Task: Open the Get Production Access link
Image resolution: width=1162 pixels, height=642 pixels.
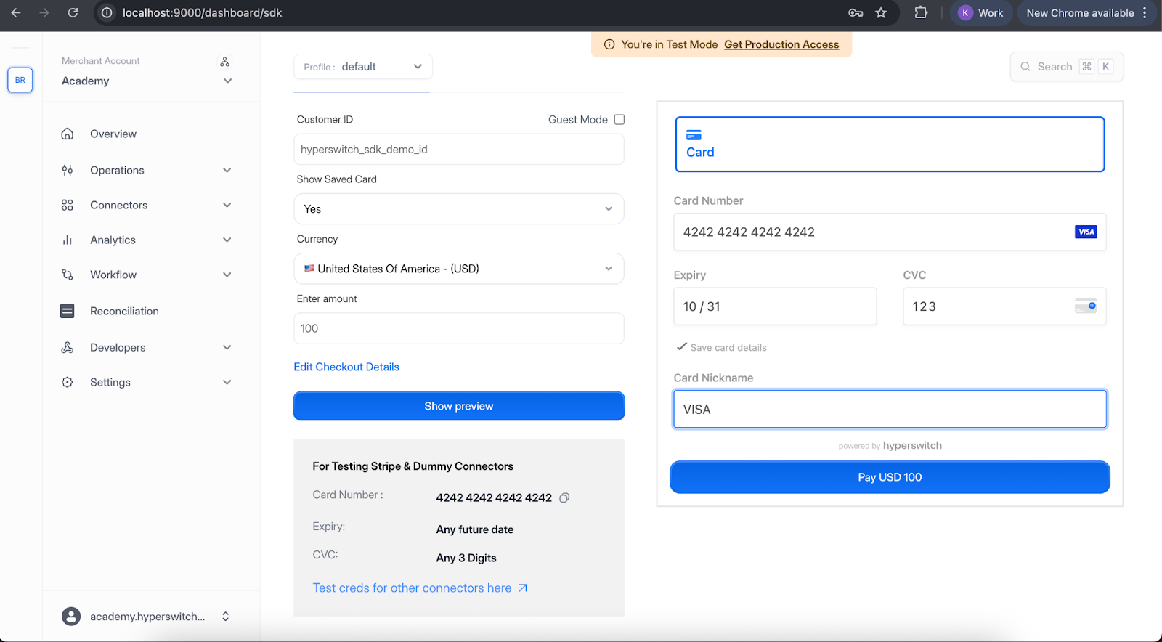Action: tap(781, 44)
